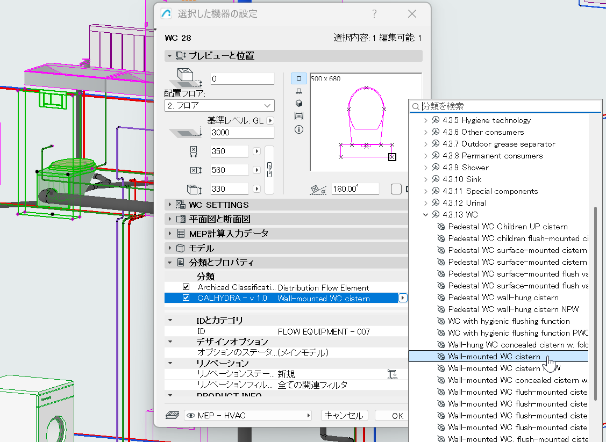Open the MEP - HVAC layer dropdown

(x=248, y=415)
